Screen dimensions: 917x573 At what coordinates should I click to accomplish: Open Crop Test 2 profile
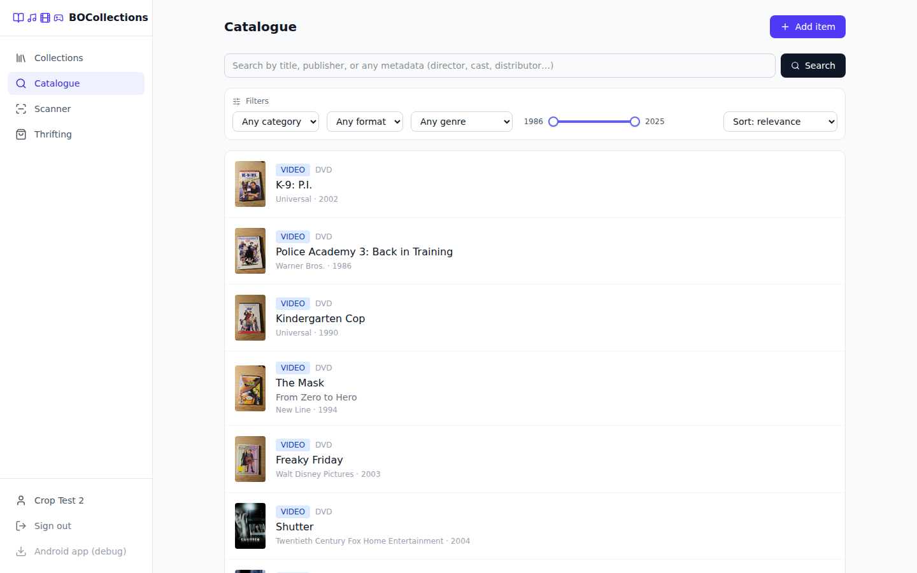point(76,500)
